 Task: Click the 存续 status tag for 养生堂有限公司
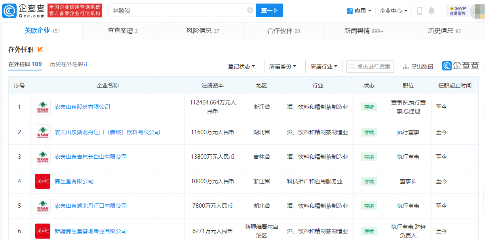tap(369, 181)
